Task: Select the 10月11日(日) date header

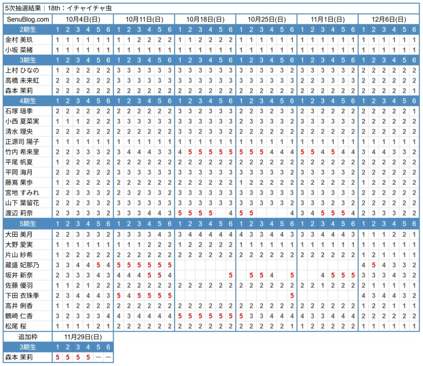Action: pyautogui.click(x=144, y=20)
